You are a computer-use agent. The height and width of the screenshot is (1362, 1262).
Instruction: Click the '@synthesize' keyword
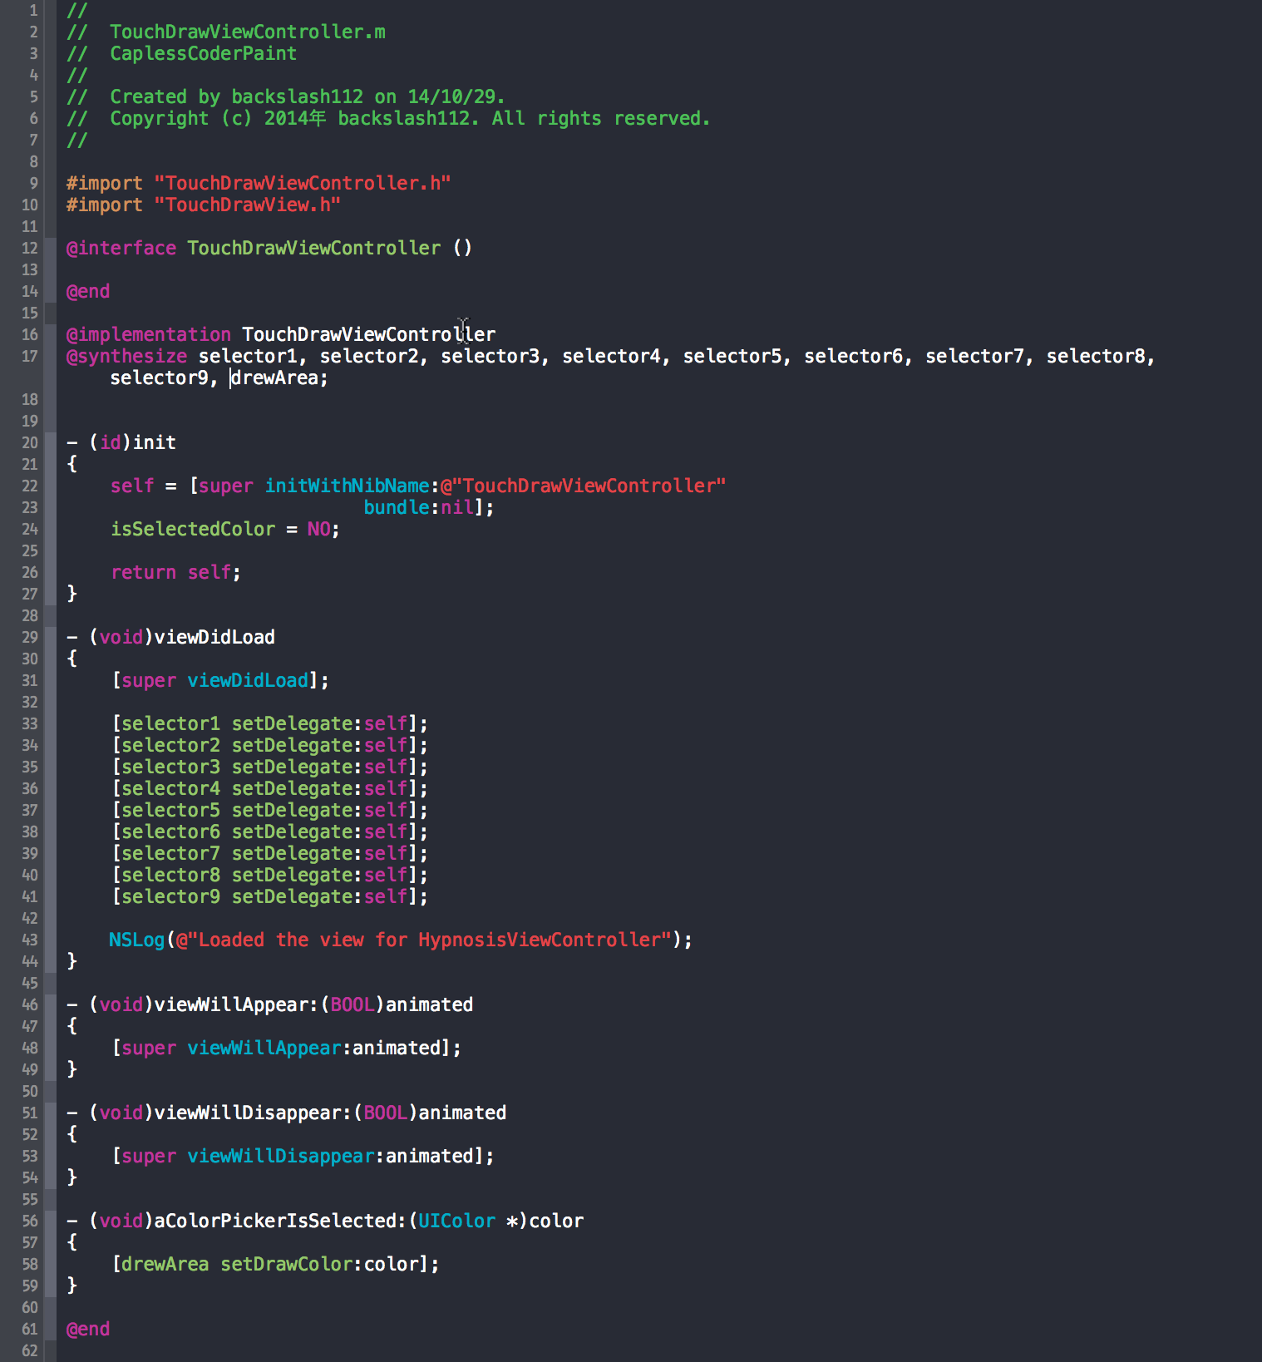126,356
